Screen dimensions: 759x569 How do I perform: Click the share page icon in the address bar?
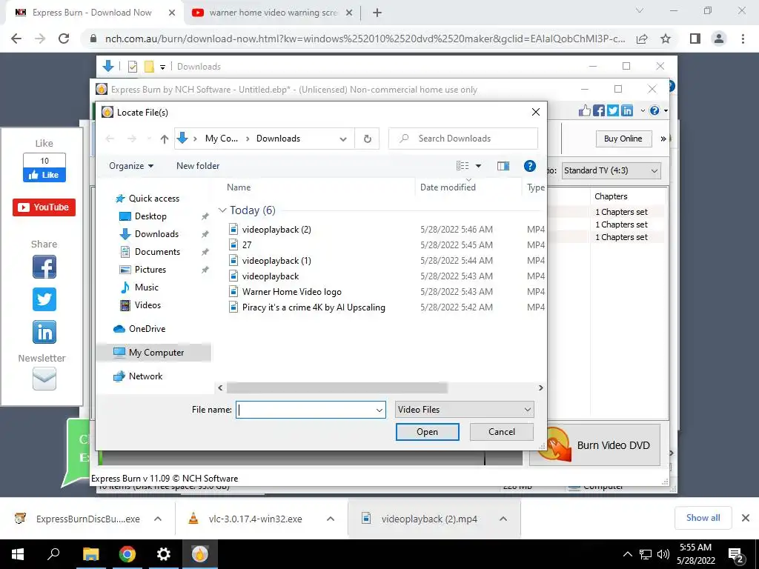click(x=642, y=39)
